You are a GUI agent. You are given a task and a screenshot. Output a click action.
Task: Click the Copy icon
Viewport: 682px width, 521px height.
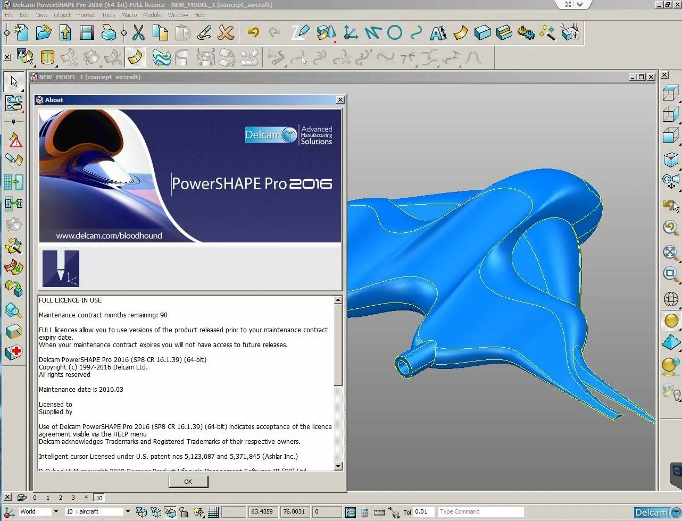pyautogui.click(x=160, y=33)
